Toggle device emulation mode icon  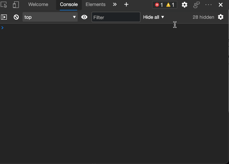(16, 5)
